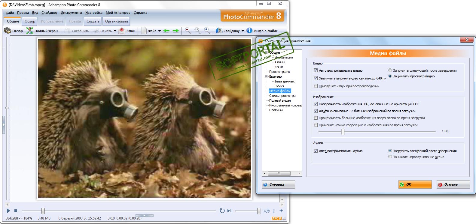Uncheck Авто воспроизводить видео checkbox
Viewport: 476px width, 224px height.
316,70
